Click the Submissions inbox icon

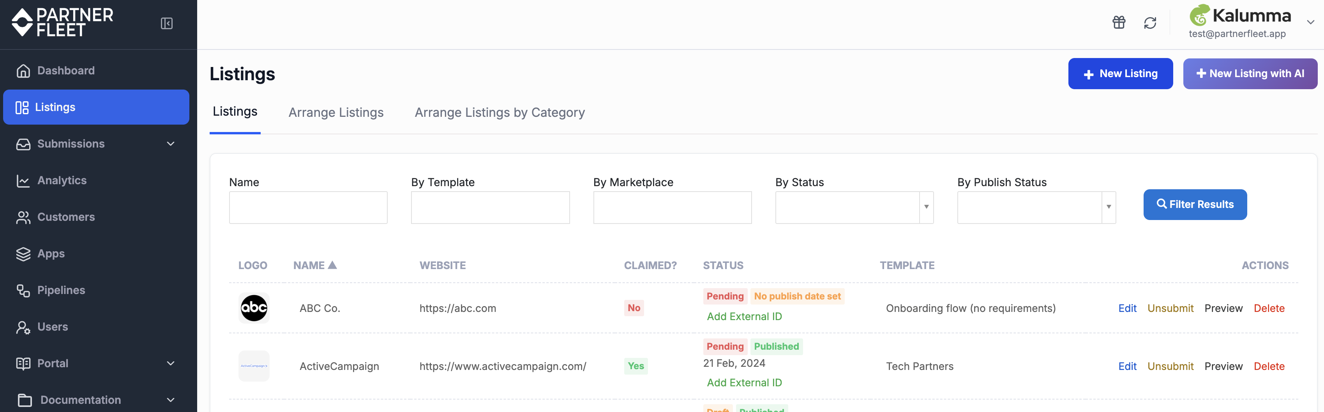tap(23, 144)
